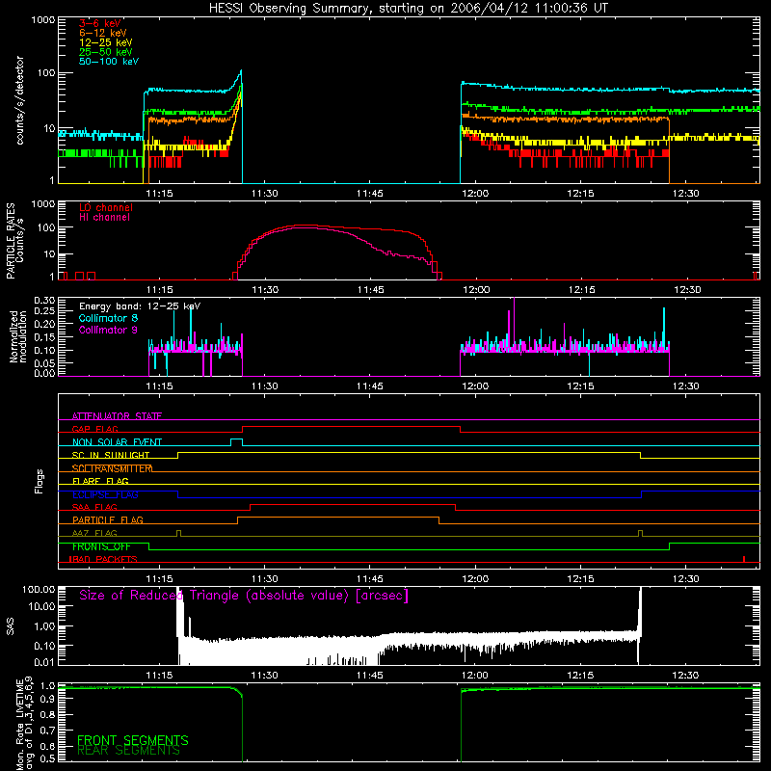Click the Size of Reduced Triangle caption
Viewport: 771px width, 771px height.
(x=244, y=596)
